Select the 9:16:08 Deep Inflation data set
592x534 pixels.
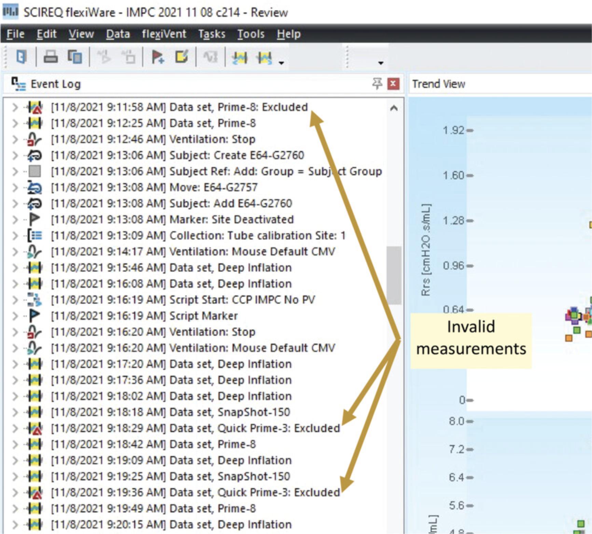click(171, 284)
